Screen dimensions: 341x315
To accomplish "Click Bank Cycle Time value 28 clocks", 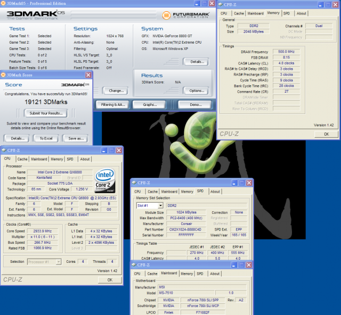I will pyautogui.click(x=287, y=86).
